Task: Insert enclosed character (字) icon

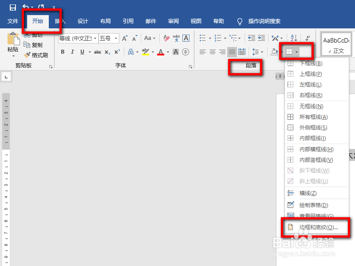Action: 185,52
